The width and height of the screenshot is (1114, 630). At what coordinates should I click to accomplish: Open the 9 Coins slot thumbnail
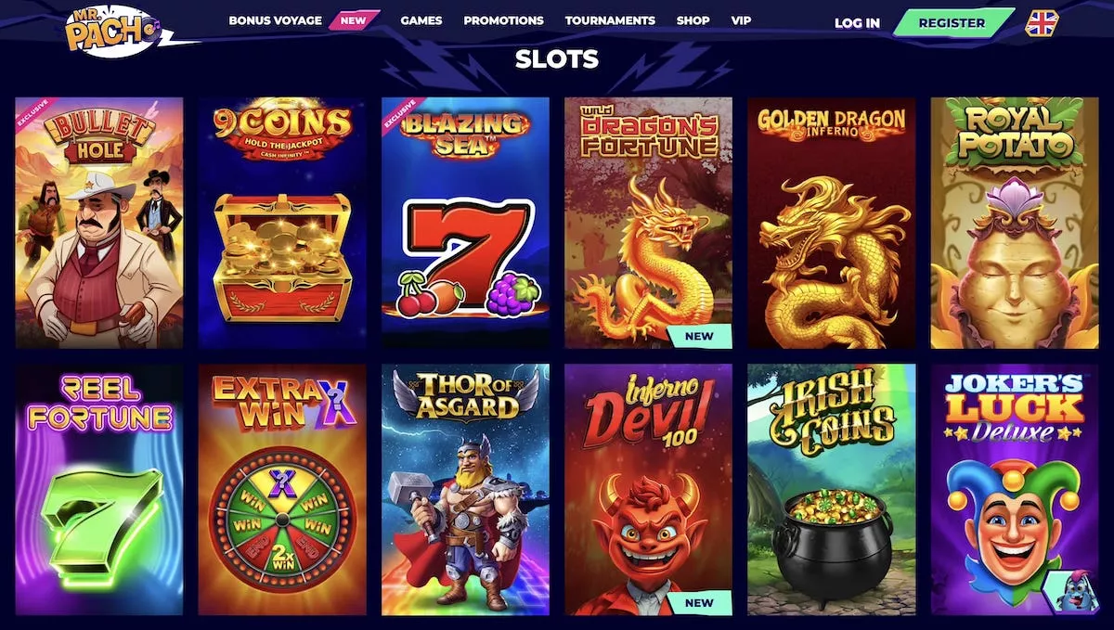(282, 223)
